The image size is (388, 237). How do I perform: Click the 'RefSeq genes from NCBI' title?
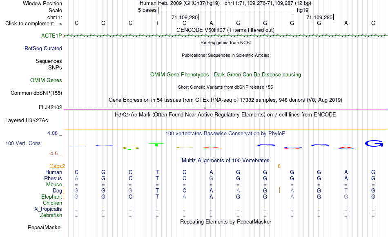[x=225, y=42]
